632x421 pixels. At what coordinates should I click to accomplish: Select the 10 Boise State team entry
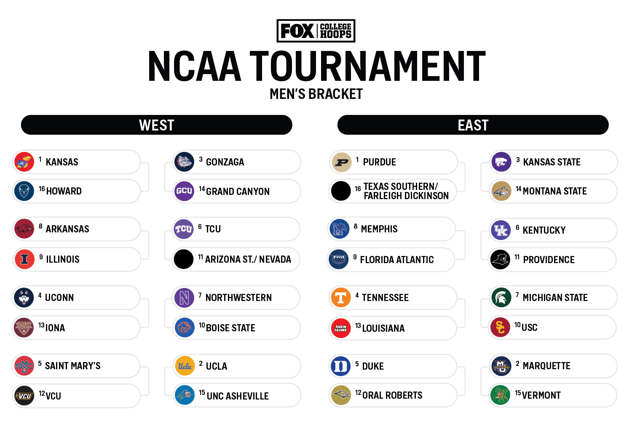point(237,328)
